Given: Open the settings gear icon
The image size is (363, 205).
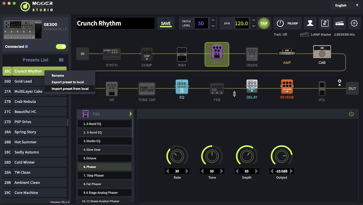Looking at the screenshot, I should (354, 23).
